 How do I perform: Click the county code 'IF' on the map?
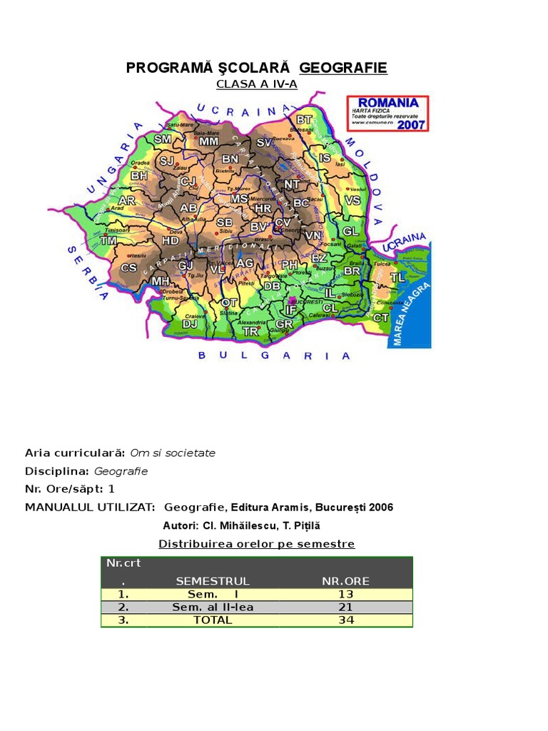pyautogui.click(x=291, y=309)
